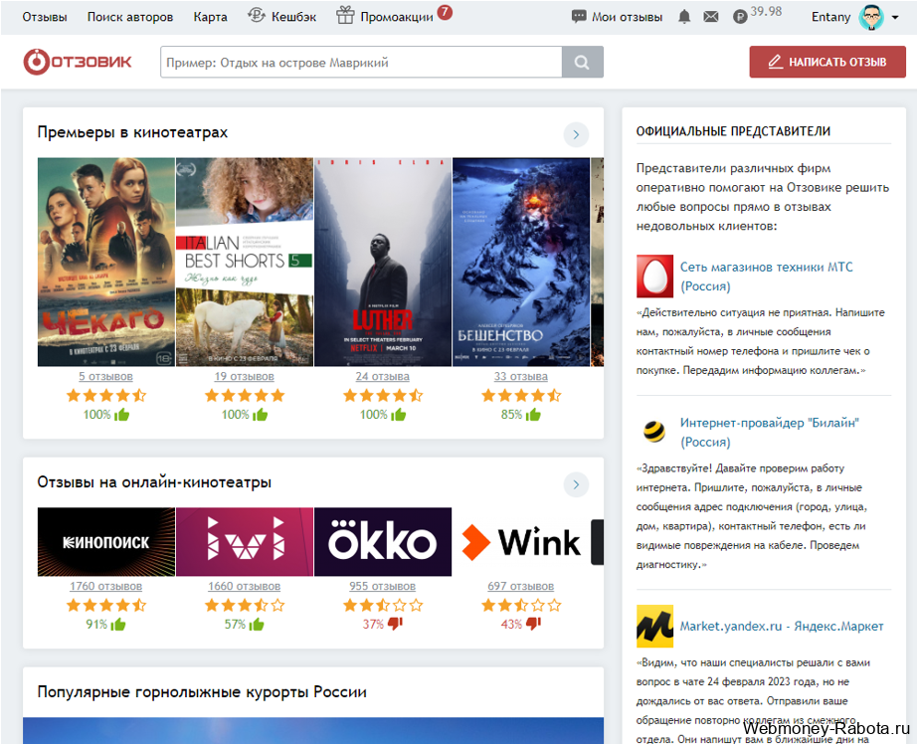
Task: Click the Кинопоиск logo tile
Action: tap(105, 542)
